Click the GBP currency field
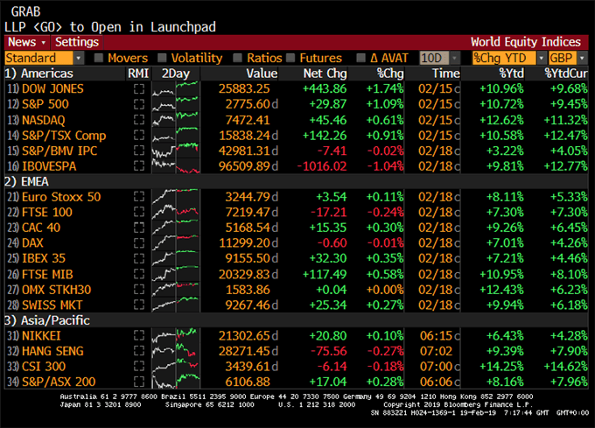Screen dimensions: 595x428 click(563, 58)
